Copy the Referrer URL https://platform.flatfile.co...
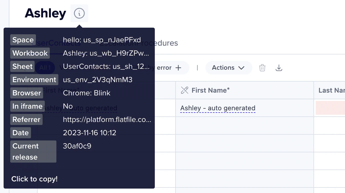The height and width of the screenshot is (193, 345). (x=107, y=119)
